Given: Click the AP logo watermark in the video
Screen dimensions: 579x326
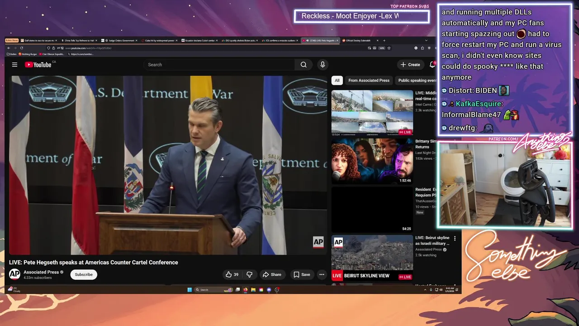Looking at the screenshot, I should (318, 242).
